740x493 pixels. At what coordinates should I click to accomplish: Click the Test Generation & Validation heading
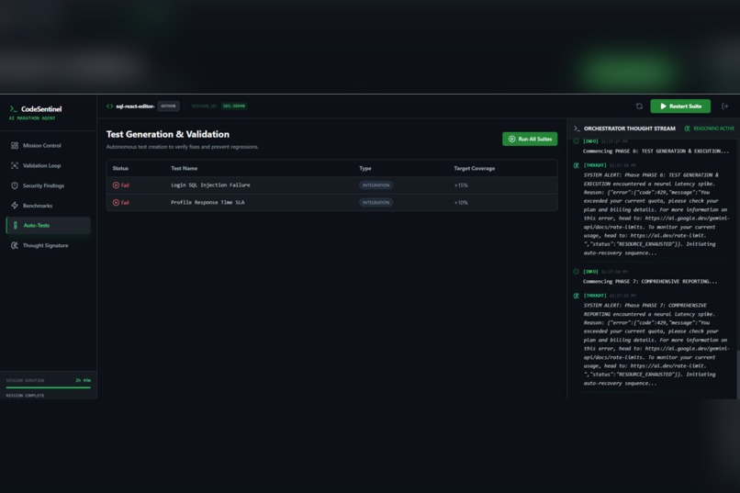(167, 134)
